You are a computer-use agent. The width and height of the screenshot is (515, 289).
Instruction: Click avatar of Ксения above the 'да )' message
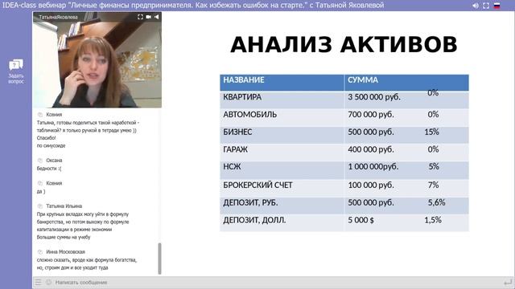(x=40, y=183)
